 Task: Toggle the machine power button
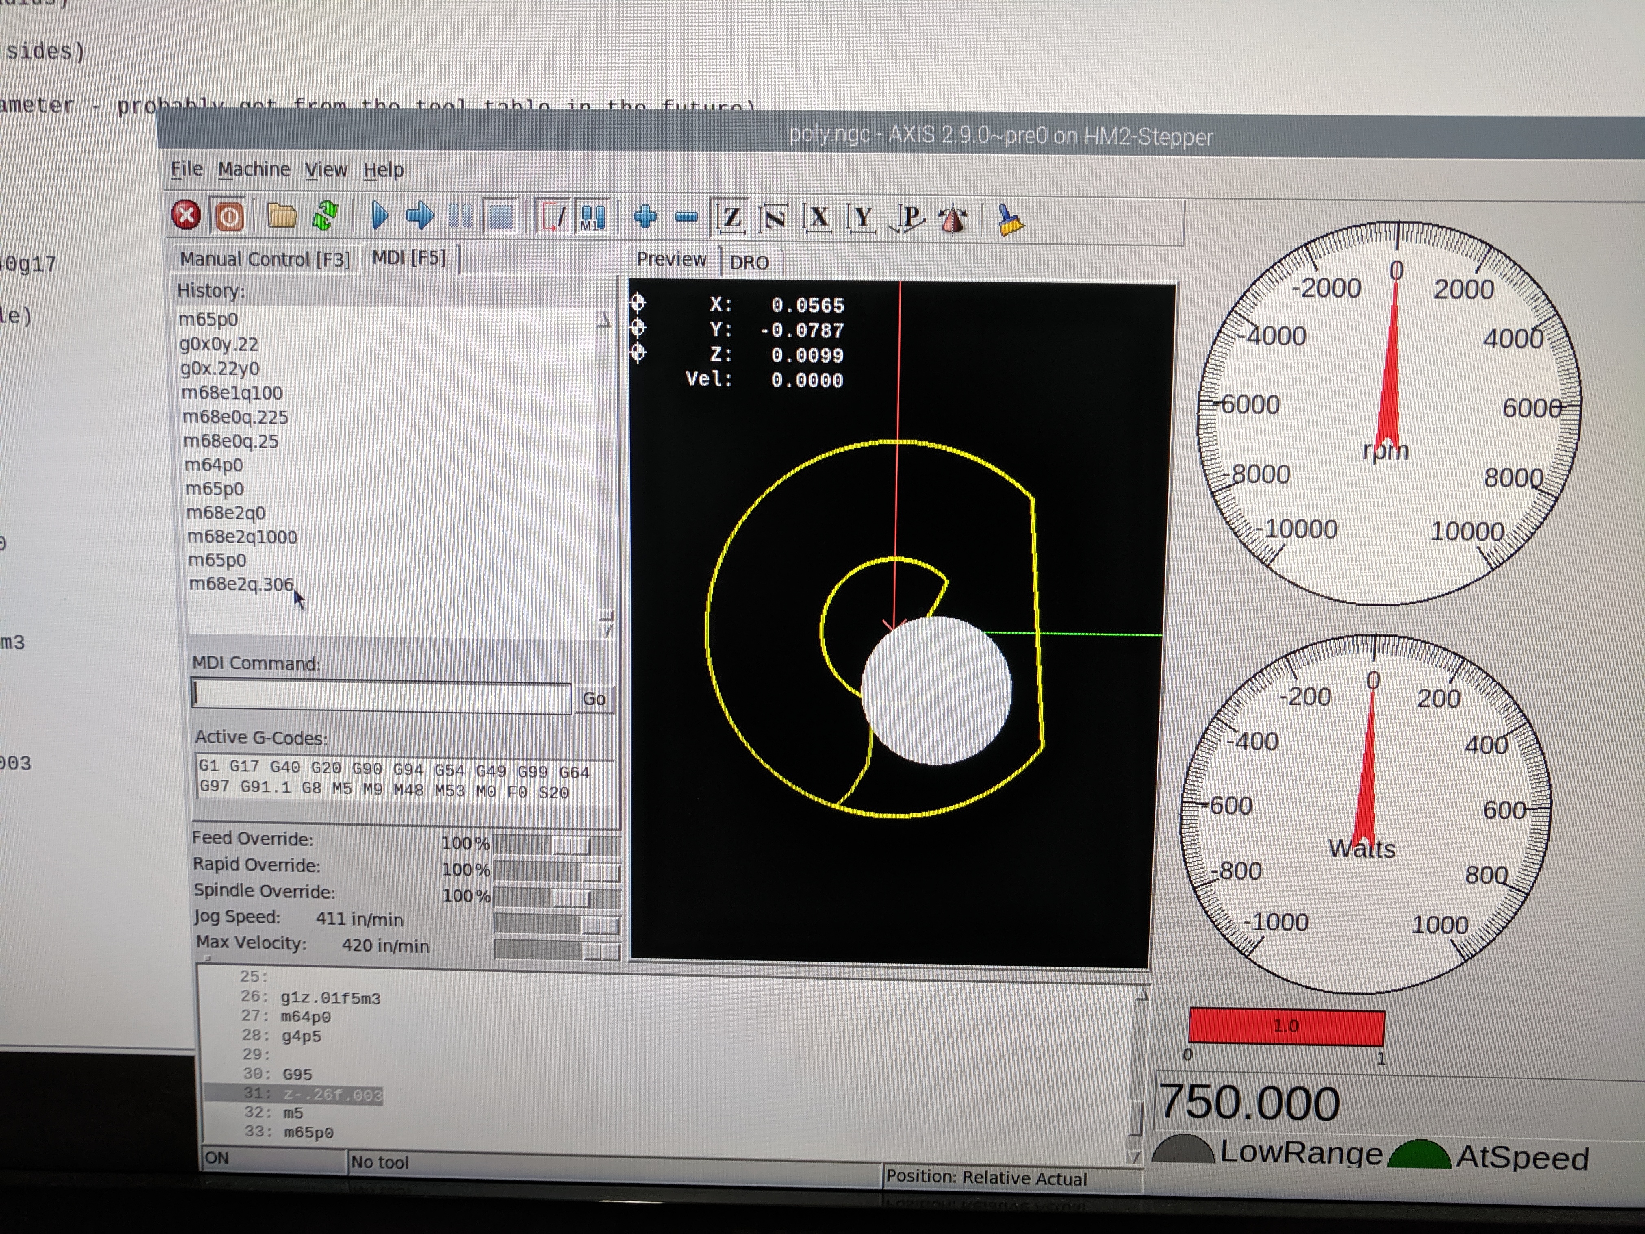click(x=229, y=217)
